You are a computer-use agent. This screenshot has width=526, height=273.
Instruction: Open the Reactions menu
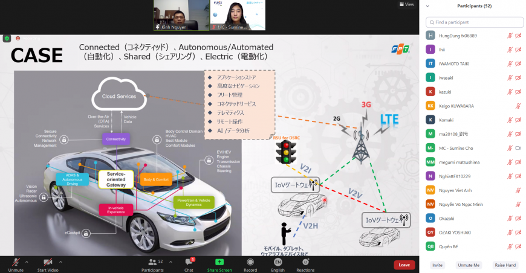(x=305, y=262)
